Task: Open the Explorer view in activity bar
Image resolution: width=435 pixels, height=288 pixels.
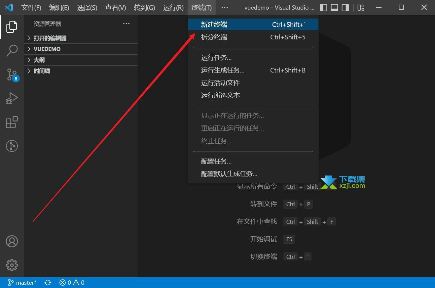Action: point(12,26)
